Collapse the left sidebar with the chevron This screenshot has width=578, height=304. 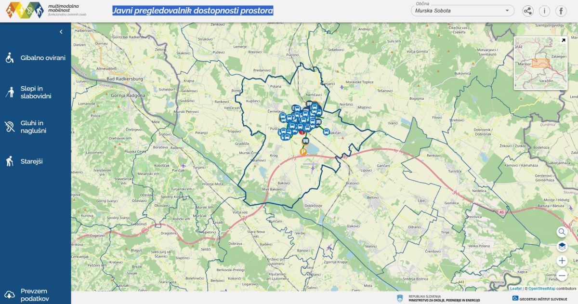[x=61, y=32]
